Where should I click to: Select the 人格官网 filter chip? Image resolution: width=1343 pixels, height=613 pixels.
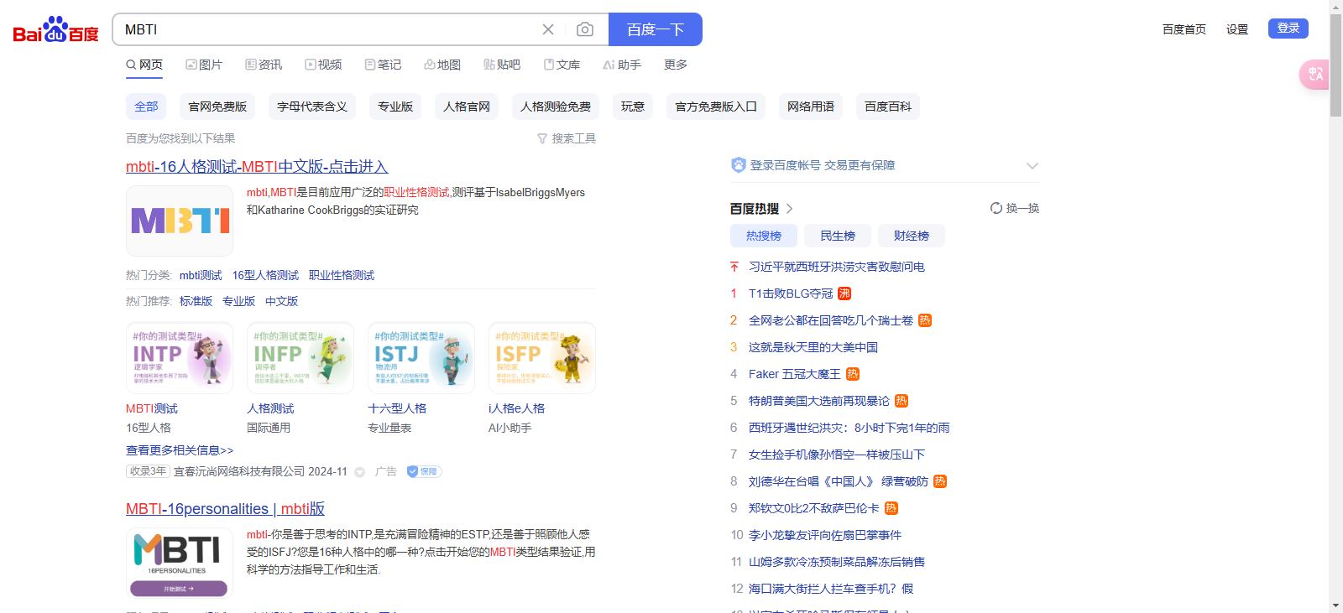click(x=467, y=106)
